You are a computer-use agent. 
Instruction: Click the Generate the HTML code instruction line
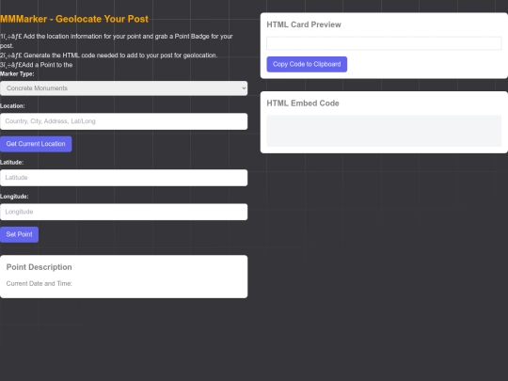[108, 56]
